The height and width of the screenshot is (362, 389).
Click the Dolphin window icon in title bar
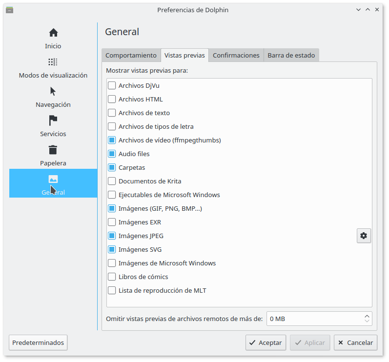tap(9, 10)
